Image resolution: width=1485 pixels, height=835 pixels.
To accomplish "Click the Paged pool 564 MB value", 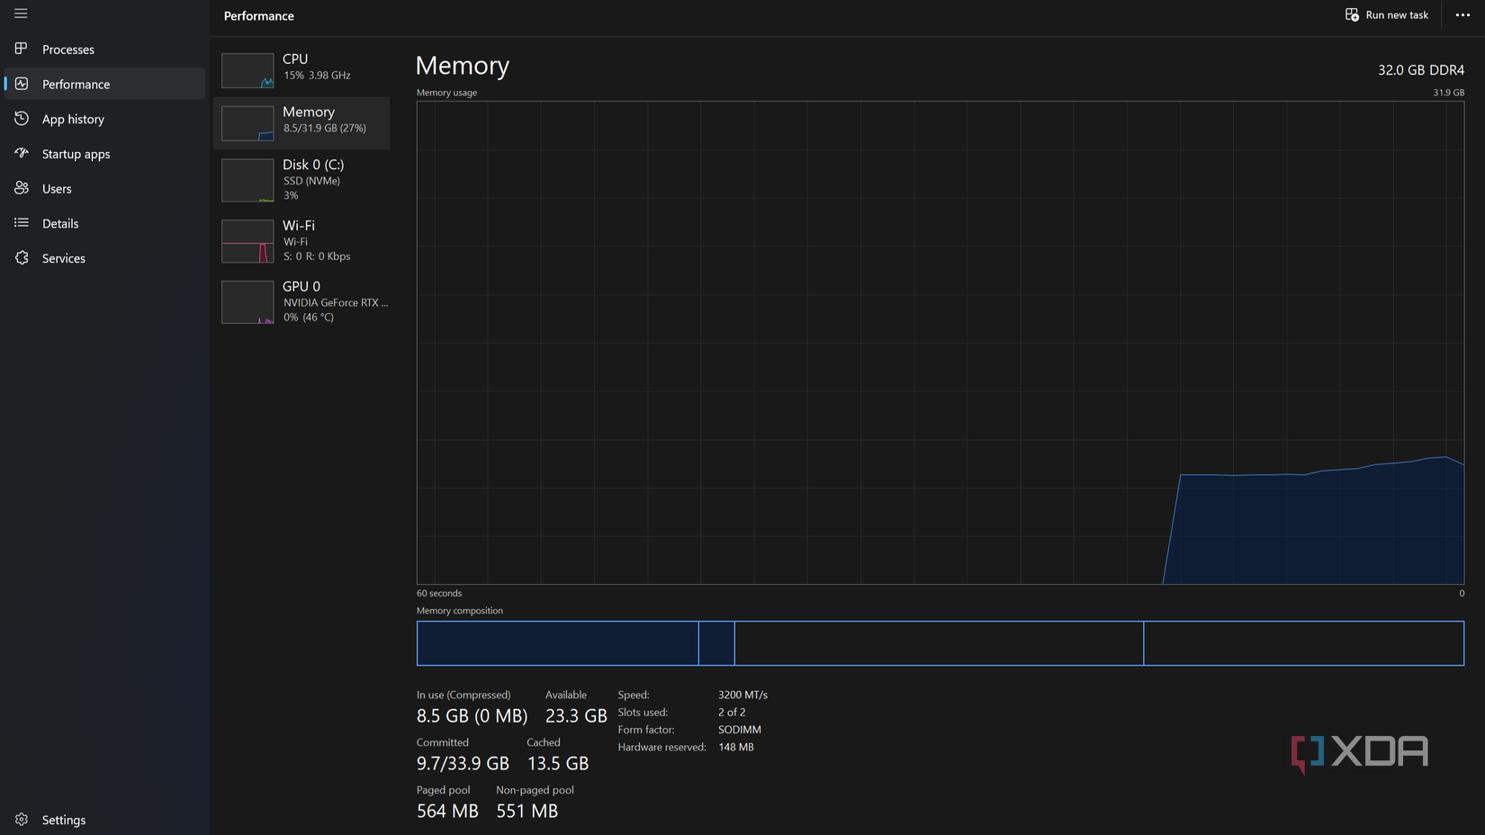I will click(x=447, y=812).
